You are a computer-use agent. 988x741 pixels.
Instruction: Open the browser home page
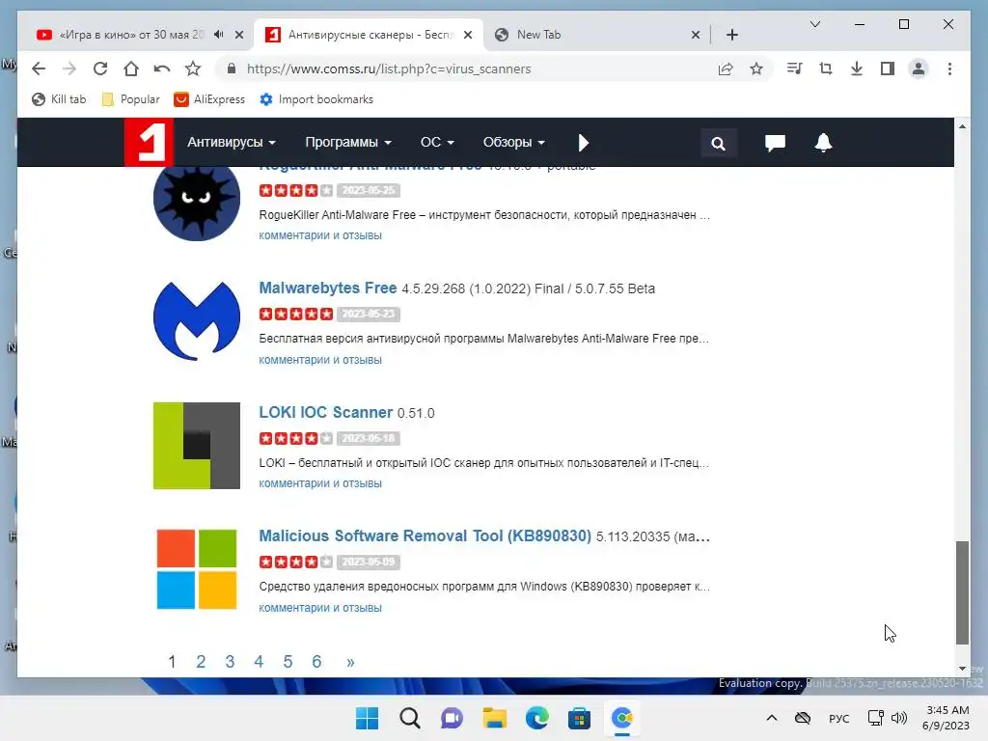click(x=131, y=69)
